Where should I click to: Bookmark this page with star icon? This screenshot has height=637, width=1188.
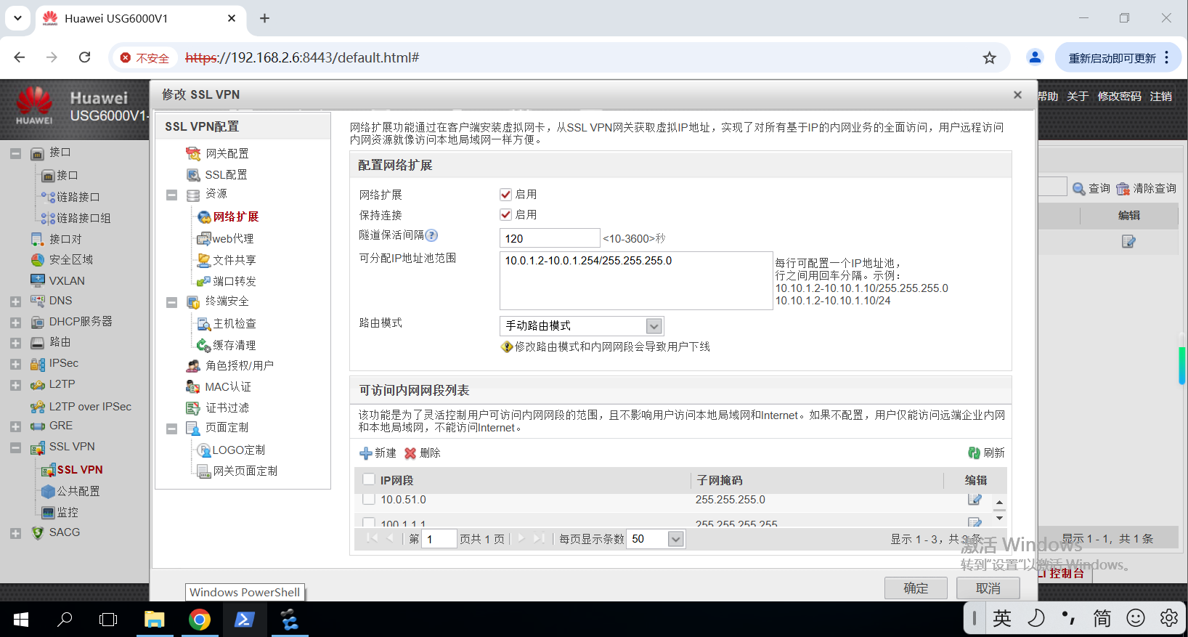989,57
